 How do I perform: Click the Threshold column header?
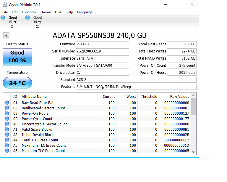[x=148, y=97]
